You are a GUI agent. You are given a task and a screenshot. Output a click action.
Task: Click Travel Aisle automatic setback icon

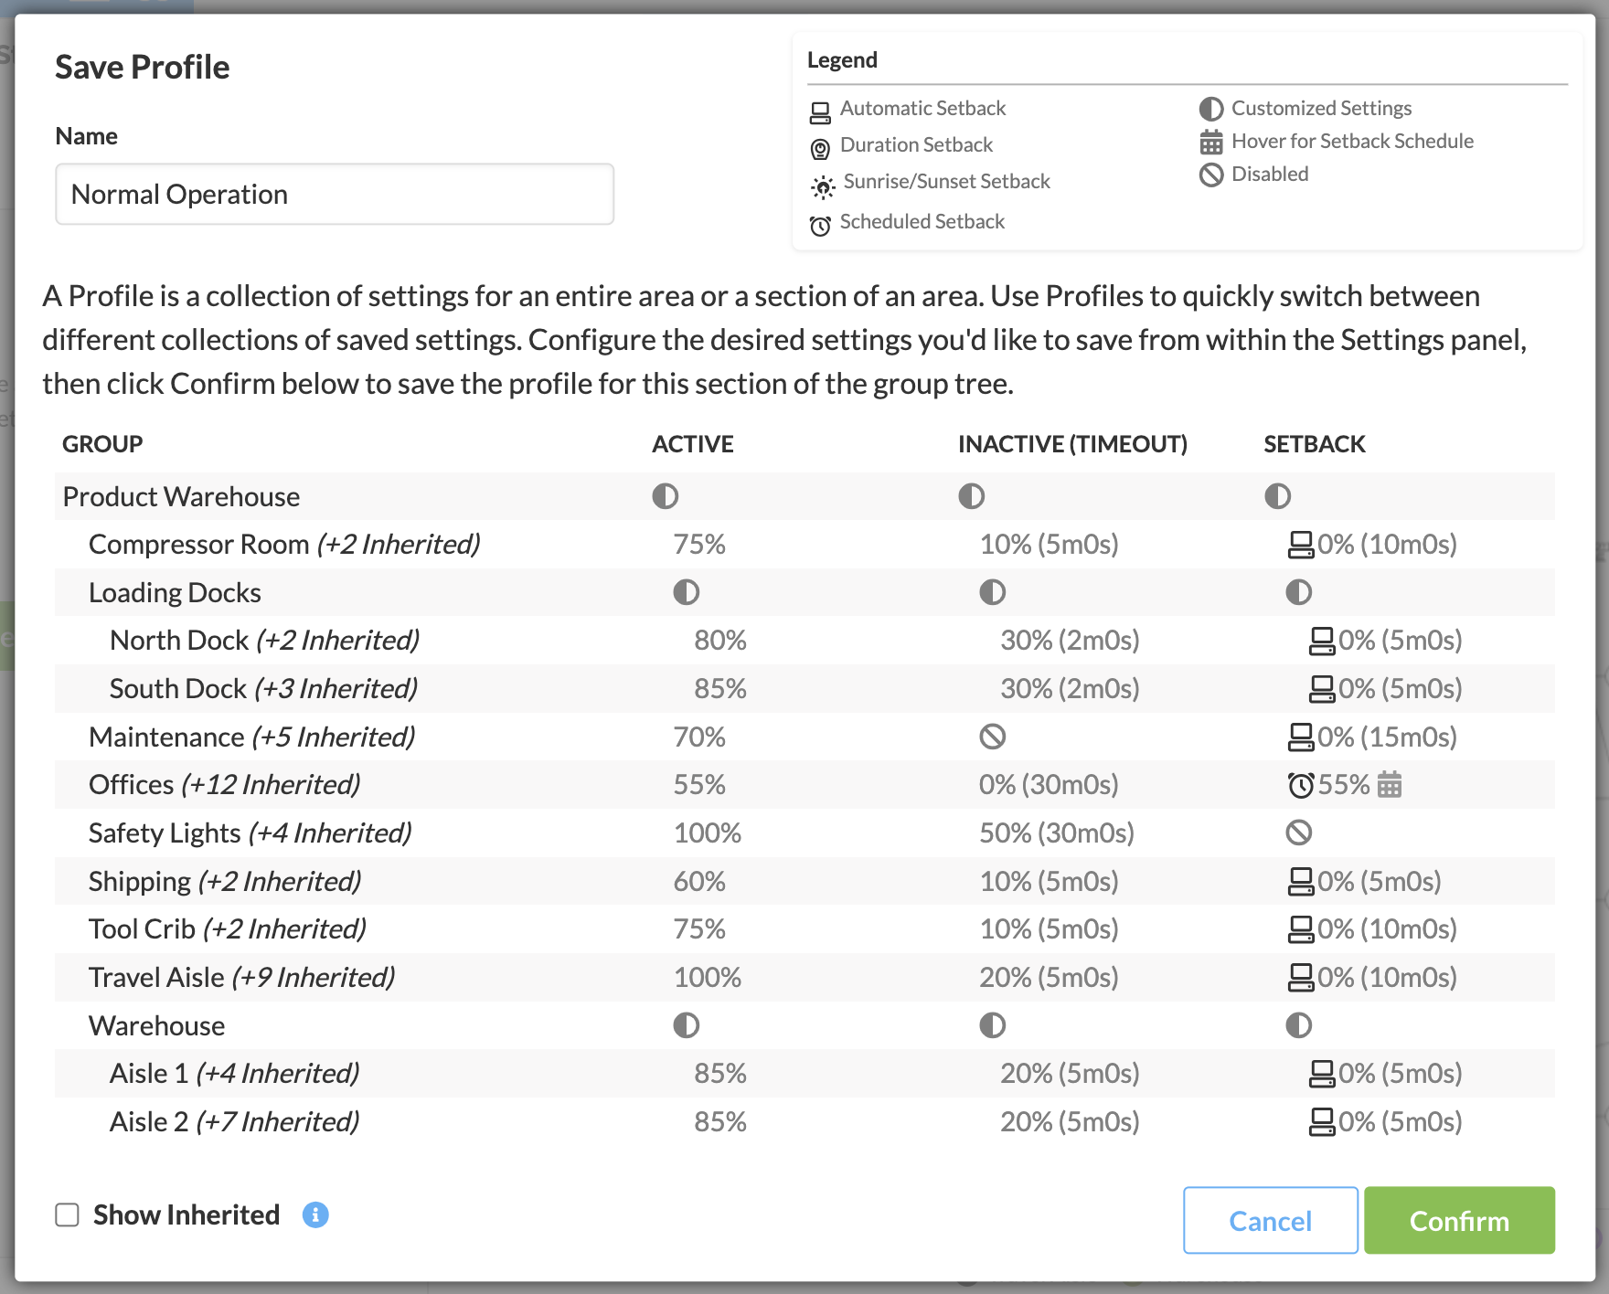1300,978
